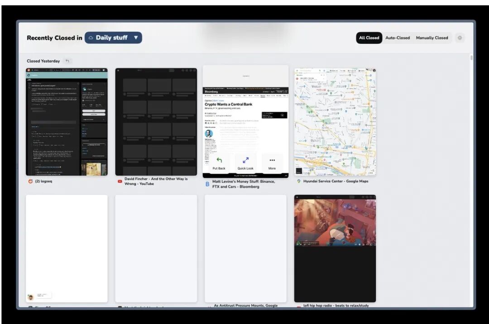Screen dimensions: 489x324
Task: Open the blank thumbnail with avatar in its corner
Action: [67, 248]
